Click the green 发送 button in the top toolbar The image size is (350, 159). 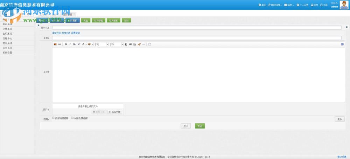(86, 21)
